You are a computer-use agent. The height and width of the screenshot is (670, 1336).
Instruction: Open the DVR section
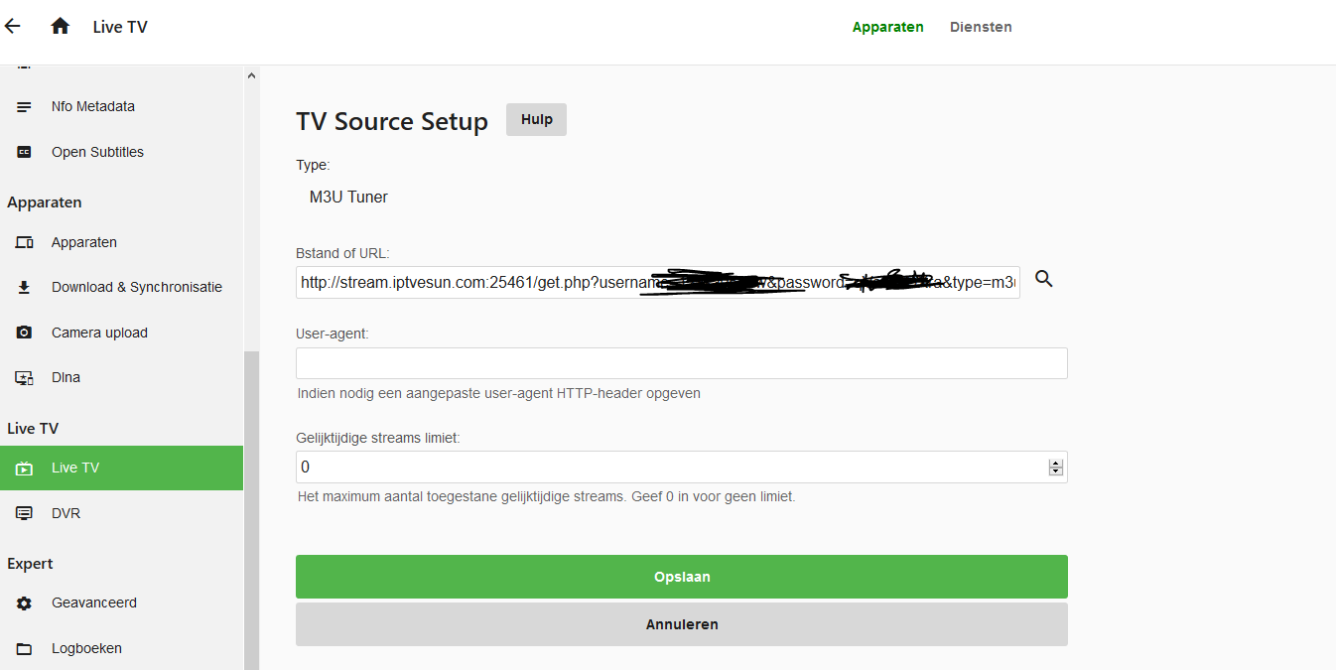[66, 513]
